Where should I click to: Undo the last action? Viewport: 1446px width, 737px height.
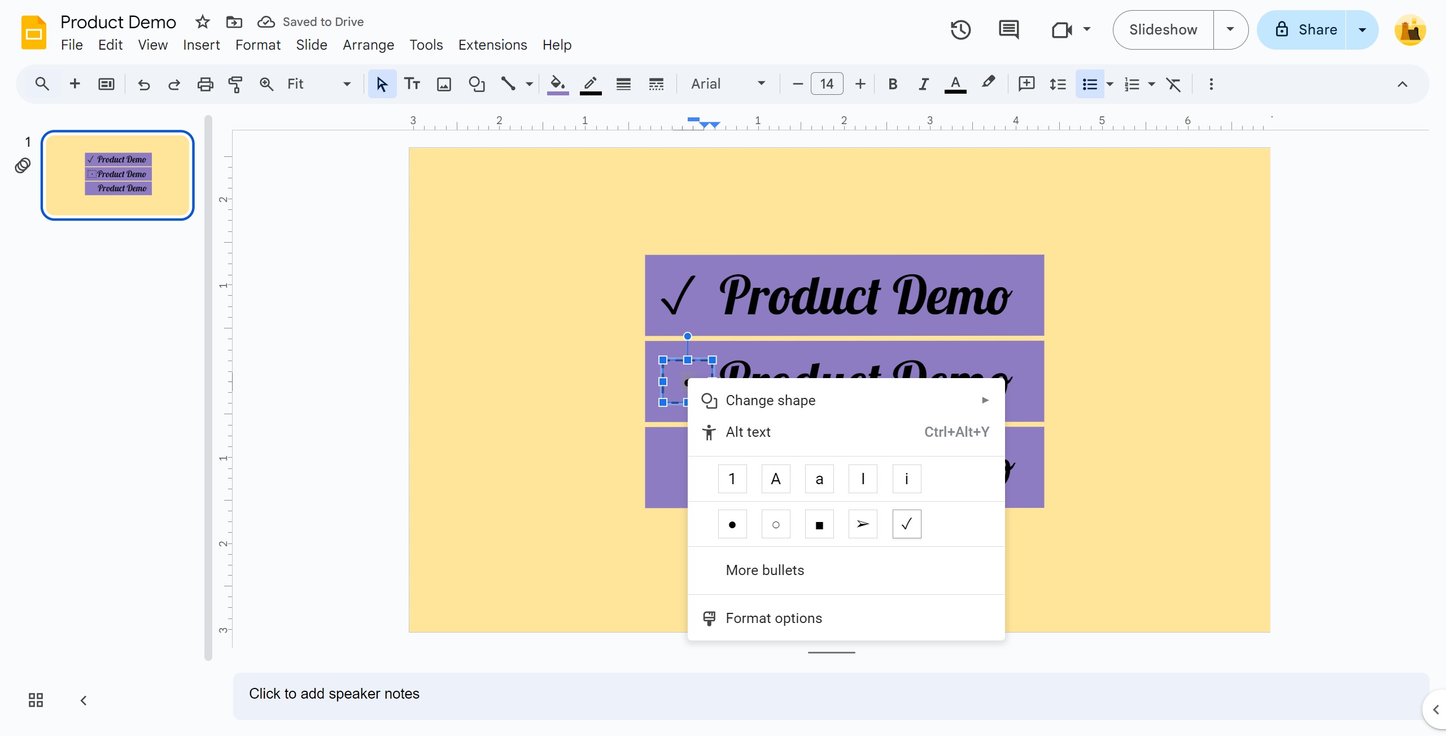[144, 84]
